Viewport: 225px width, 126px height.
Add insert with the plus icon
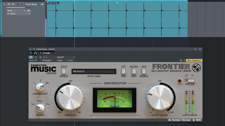click(34, 49)
